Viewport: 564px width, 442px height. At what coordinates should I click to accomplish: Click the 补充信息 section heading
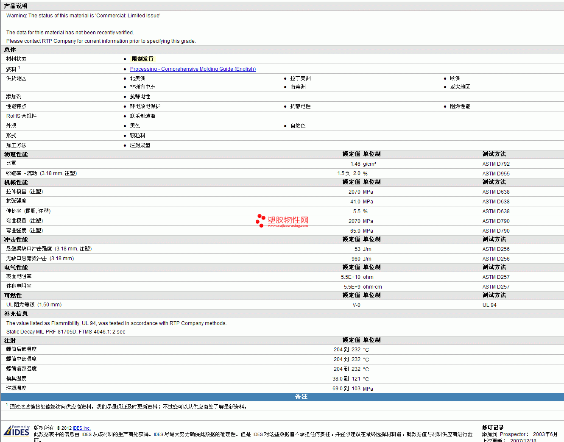(x=16, y=314)
